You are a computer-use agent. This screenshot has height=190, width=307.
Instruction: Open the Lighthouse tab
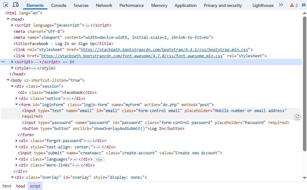(x=263, y=6)
